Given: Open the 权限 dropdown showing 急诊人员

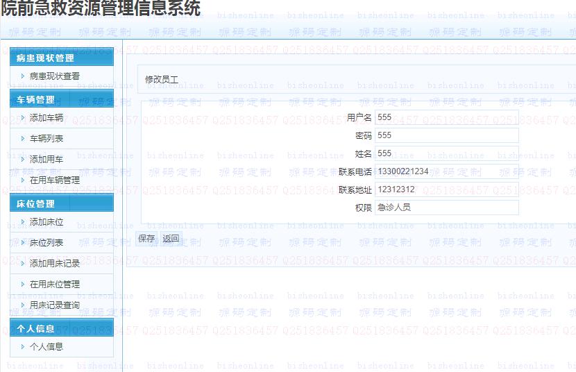Looking at the screenshot, I should (447, 208).
